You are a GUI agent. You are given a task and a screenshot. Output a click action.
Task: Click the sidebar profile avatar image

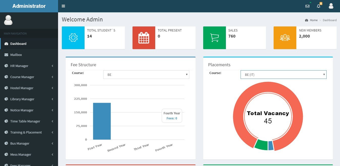[x=8, y=20]
